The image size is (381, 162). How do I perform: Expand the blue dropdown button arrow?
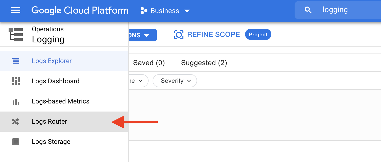pos(147,35)
